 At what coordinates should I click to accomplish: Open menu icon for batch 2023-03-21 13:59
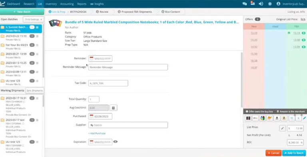[x=37, y=54]
